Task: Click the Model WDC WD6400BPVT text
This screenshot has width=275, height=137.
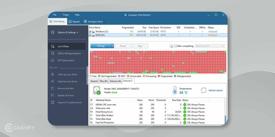Action: coord(122,89)
